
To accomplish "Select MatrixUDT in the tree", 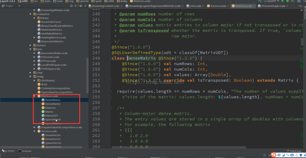I will click(x=51, y=115).
